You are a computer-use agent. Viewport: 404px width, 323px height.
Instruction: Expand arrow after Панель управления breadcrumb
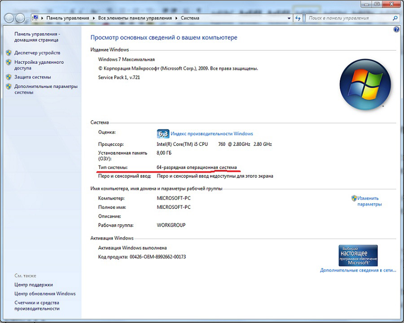pos(93,18)
